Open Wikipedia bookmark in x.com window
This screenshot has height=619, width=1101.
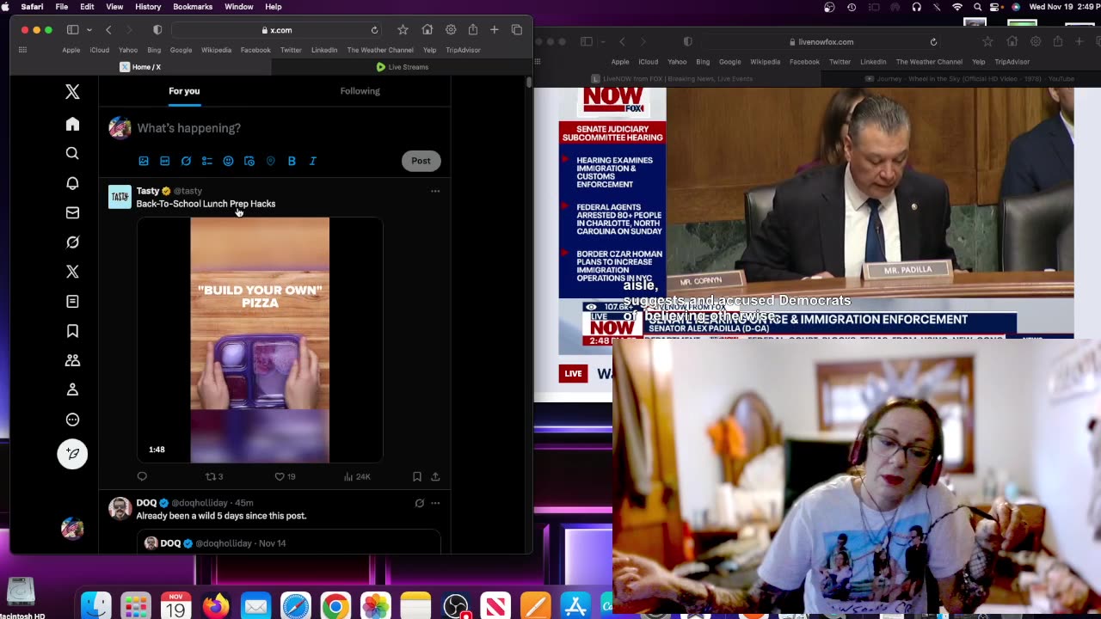[x=216, y=50]
